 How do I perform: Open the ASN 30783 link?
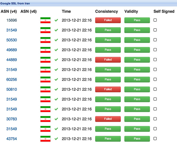12,119
